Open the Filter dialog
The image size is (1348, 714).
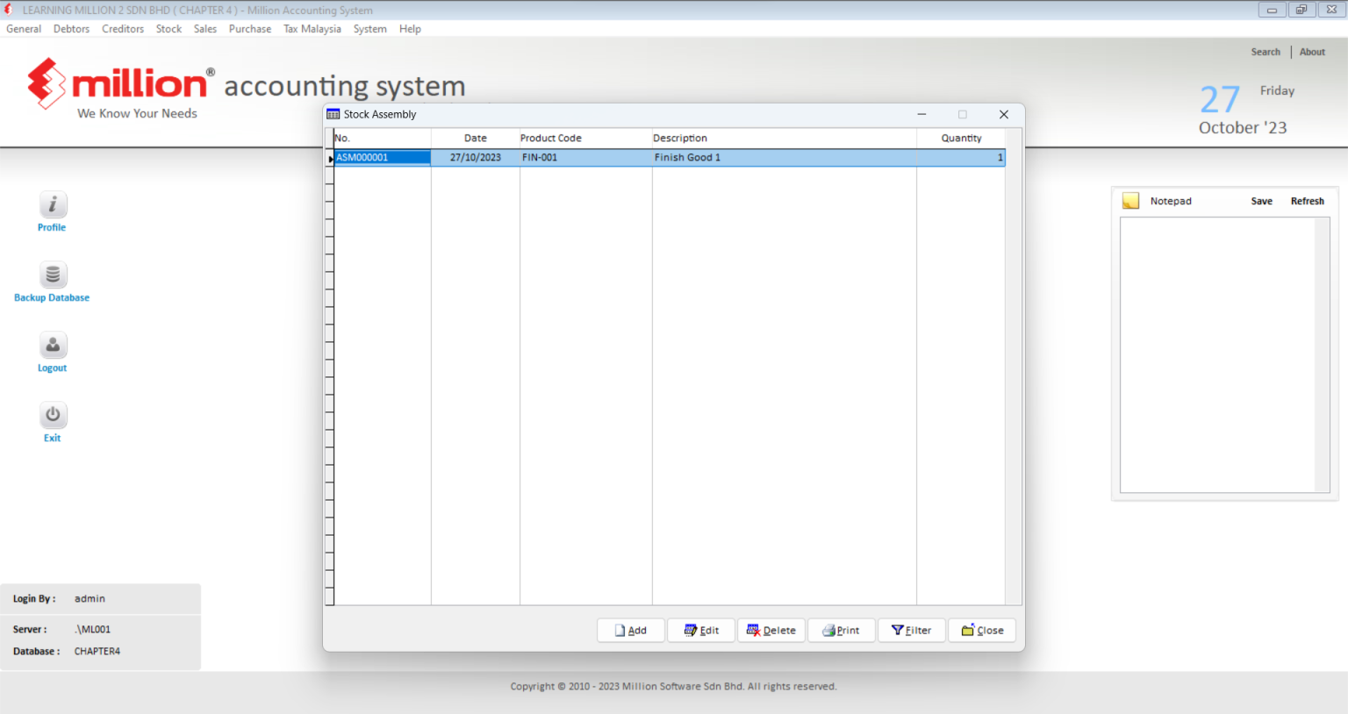pyautogui.click(x=912, y=630)
